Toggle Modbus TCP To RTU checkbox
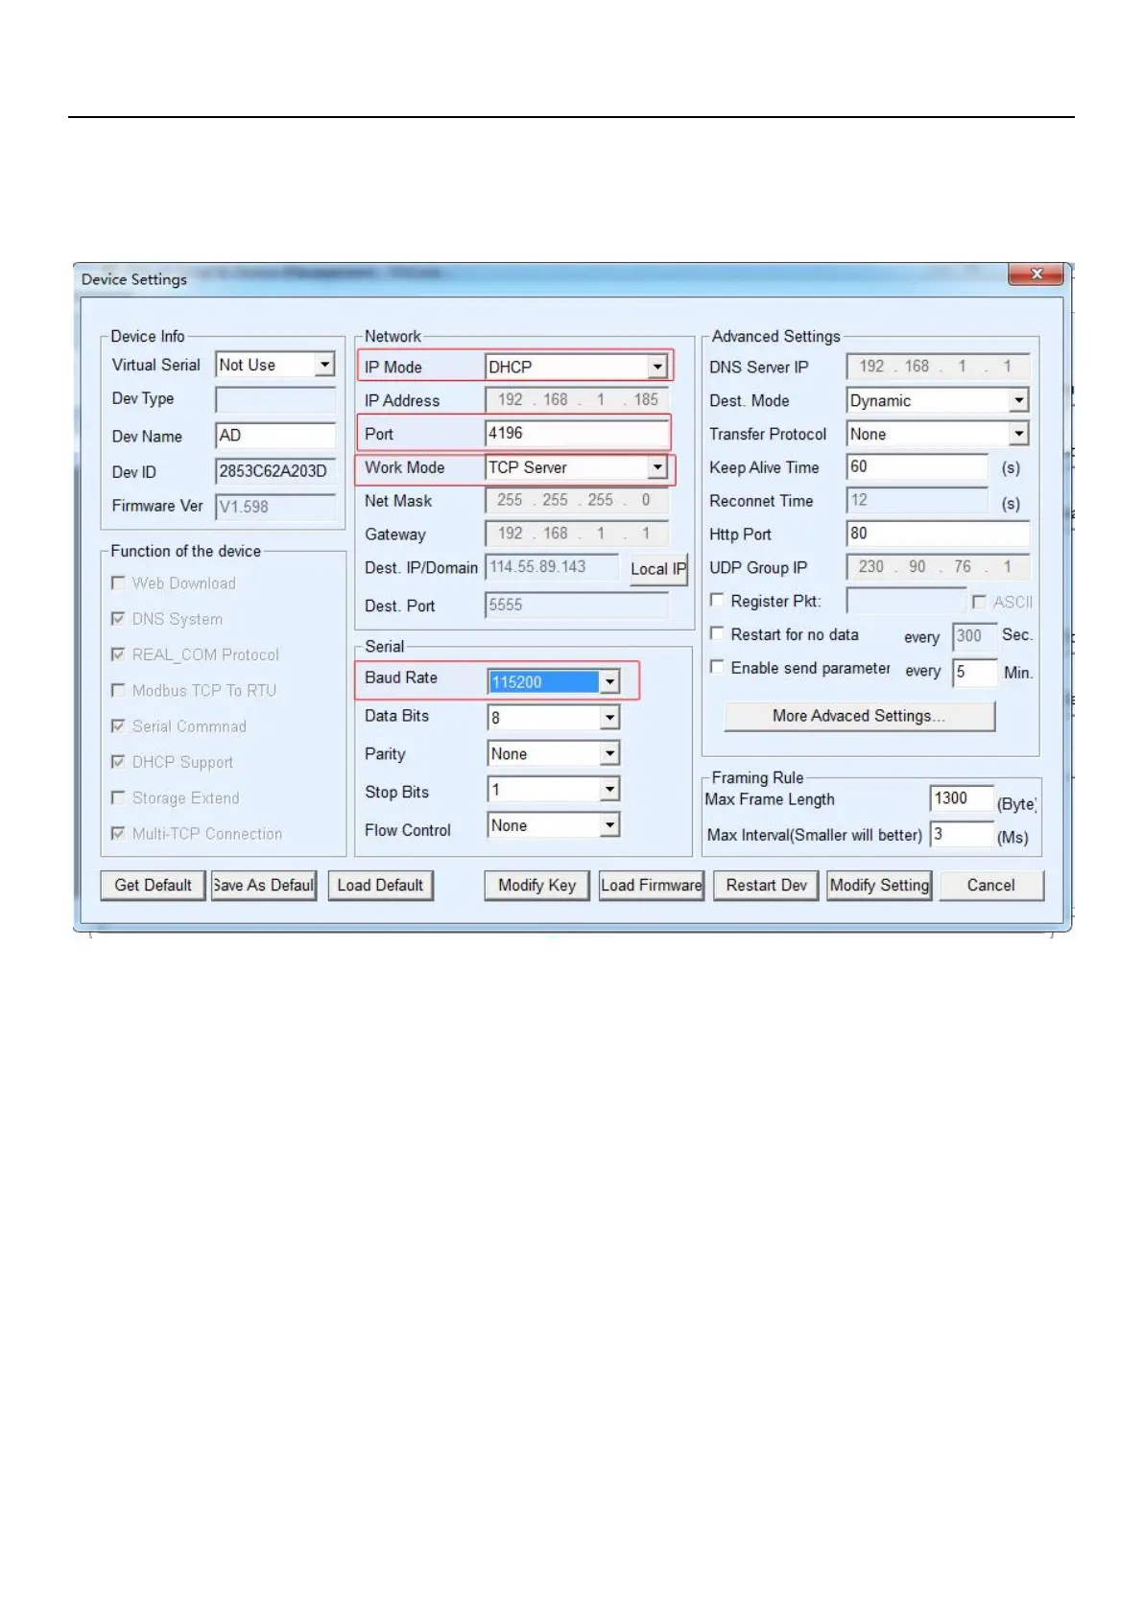Image resolution: width=1143 pixels, height=1616 pixels. 118,690
